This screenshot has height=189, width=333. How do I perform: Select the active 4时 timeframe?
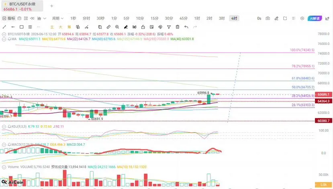coord(234,18)
